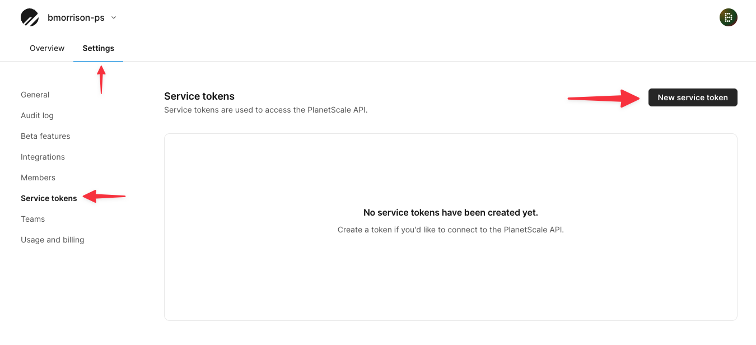Open the Teams settings page

[32, 219]
